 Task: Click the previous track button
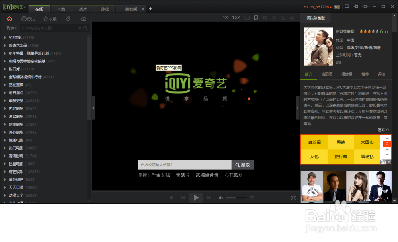tap(183, 197)
